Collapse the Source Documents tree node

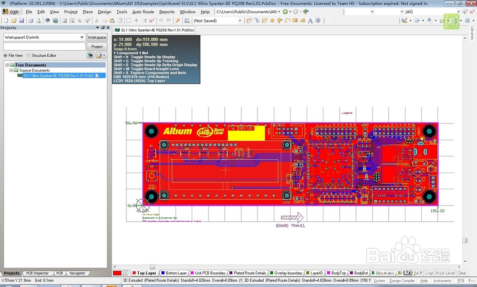pyautogui.click(x=11, y=70)
